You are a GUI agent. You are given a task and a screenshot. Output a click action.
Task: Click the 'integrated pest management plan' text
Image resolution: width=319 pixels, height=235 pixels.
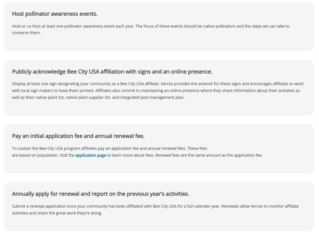(x=152, y=97)
